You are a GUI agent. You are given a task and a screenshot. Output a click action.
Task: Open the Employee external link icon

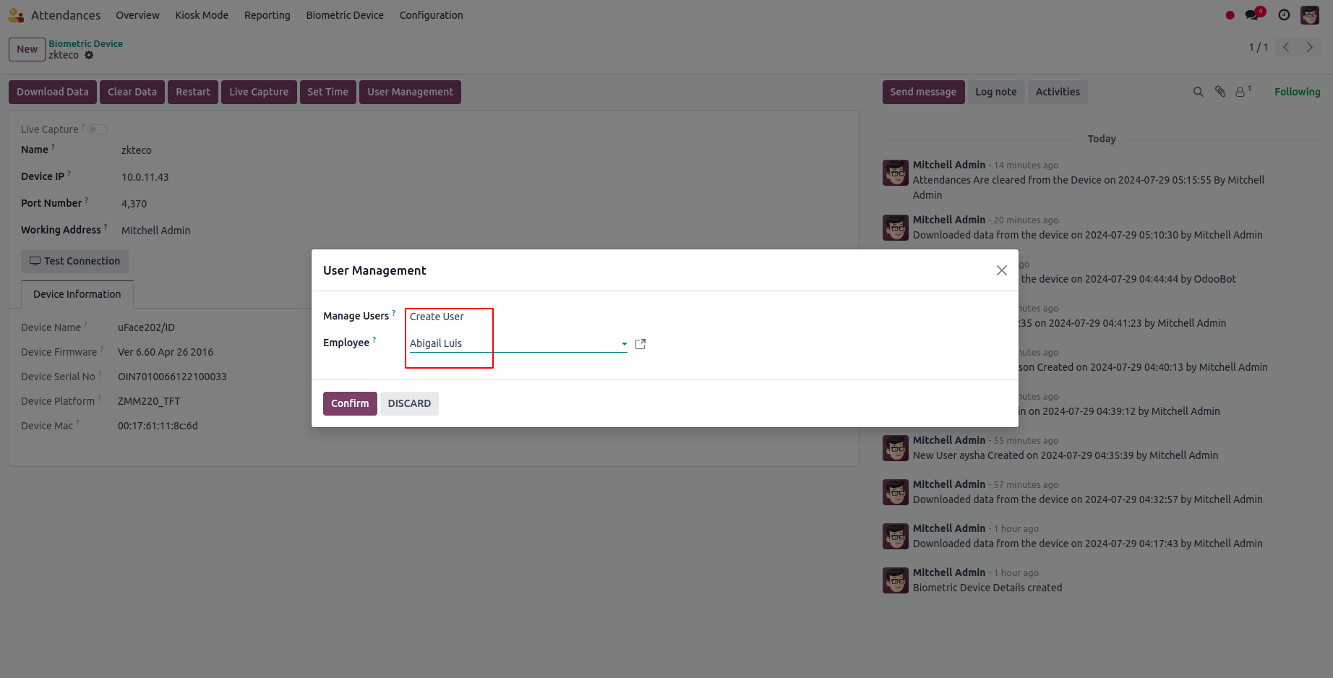pyautogui.click(x=640, y=344)
